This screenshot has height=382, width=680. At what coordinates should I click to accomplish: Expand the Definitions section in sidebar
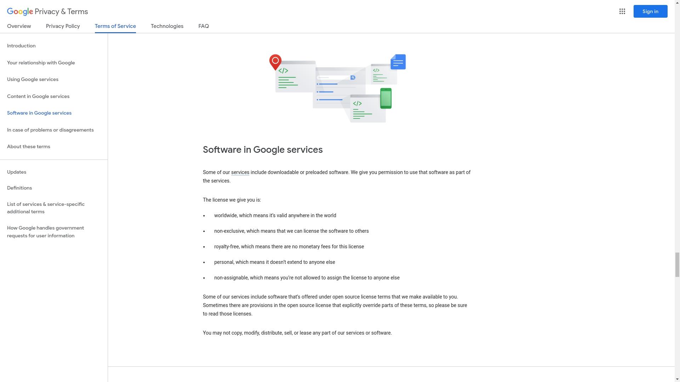tap(19, 187)
